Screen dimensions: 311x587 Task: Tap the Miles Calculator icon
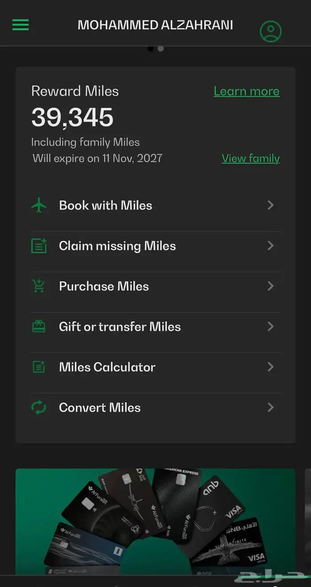[39, 367]
